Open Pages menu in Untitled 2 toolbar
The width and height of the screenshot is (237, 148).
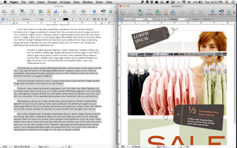coord(140,12)
